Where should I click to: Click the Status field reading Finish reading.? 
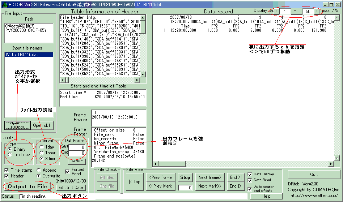(133, 196)
